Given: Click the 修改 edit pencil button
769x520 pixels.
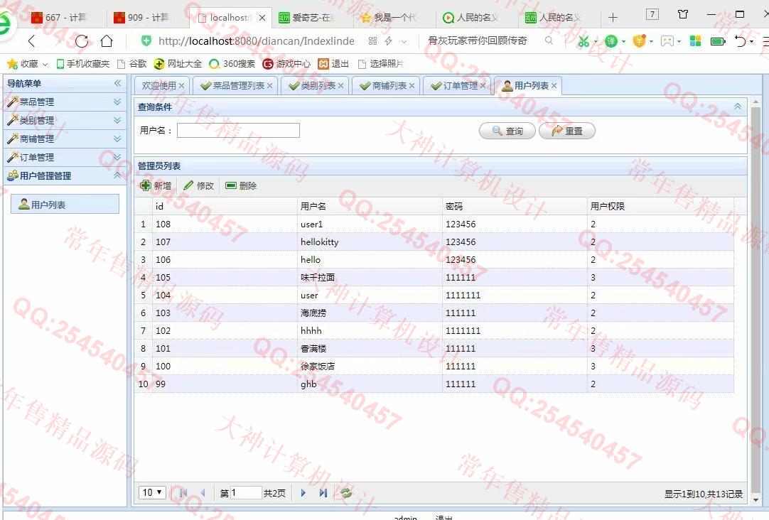Looking at the screenshot, I should click(x=198, y=185).
